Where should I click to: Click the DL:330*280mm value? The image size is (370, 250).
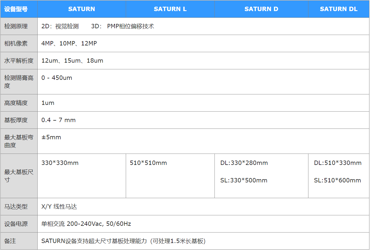point(244,163)
